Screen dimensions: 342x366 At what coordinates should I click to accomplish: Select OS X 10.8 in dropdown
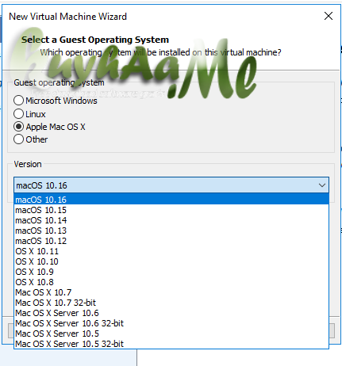click(171, 282)
